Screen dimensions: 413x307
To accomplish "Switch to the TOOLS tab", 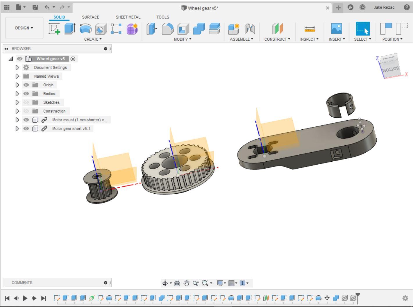I will click(163, 17).
